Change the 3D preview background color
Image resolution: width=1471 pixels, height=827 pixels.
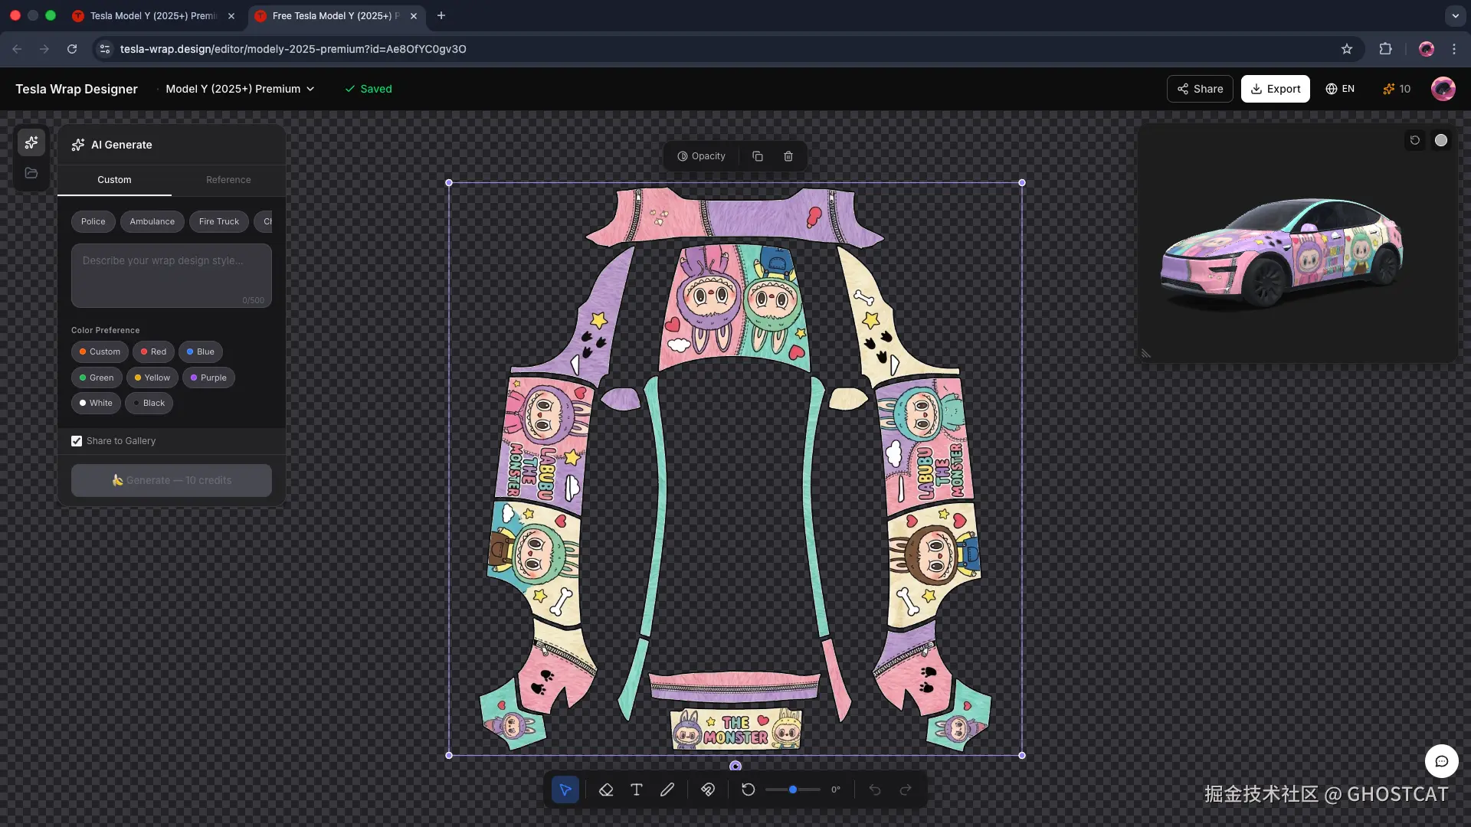point(1441,140)
